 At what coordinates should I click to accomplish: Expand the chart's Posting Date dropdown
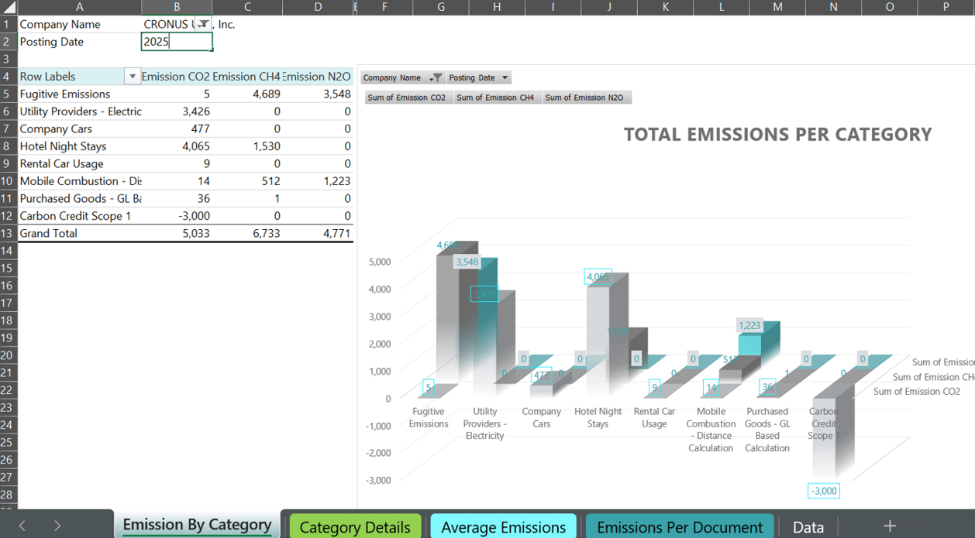[505, 77]
